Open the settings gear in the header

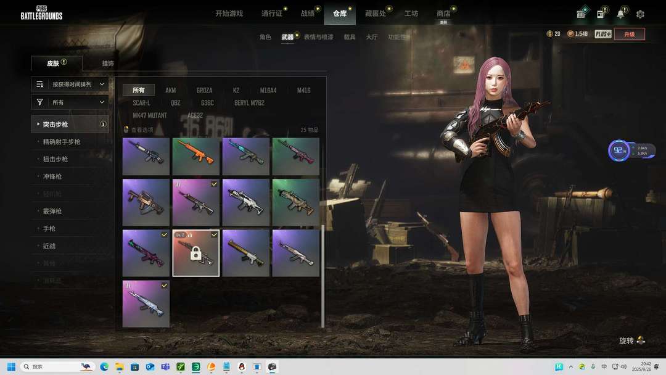(640, 14)
